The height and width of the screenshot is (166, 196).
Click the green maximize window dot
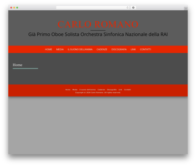17,7
